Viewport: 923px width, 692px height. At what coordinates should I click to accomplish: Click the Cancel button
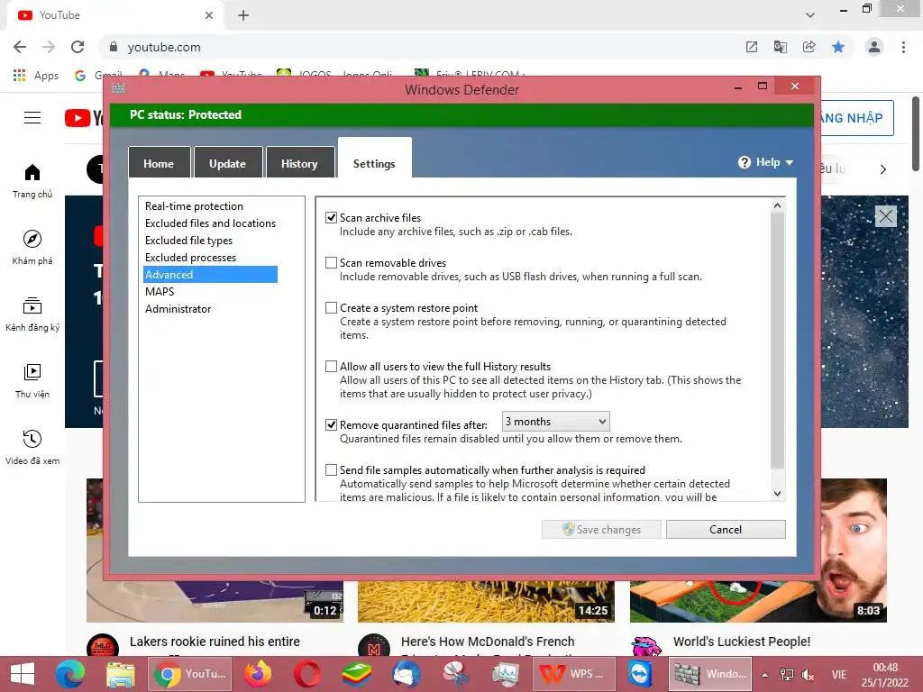726,529
